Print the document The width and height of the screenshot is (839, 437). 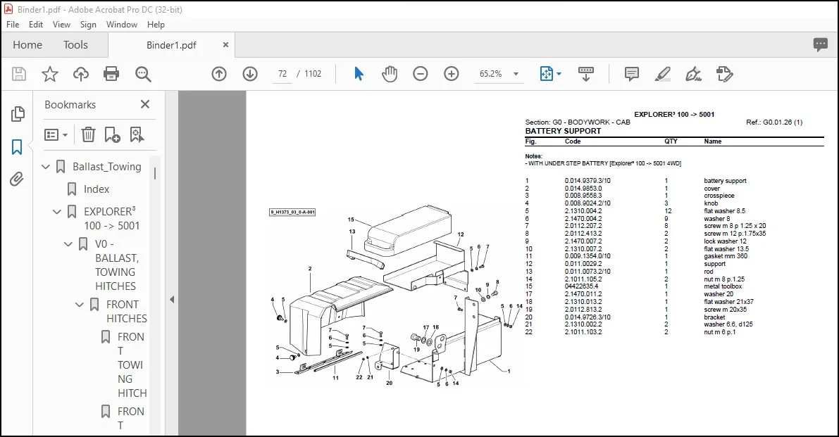click(x=111, y=74)
